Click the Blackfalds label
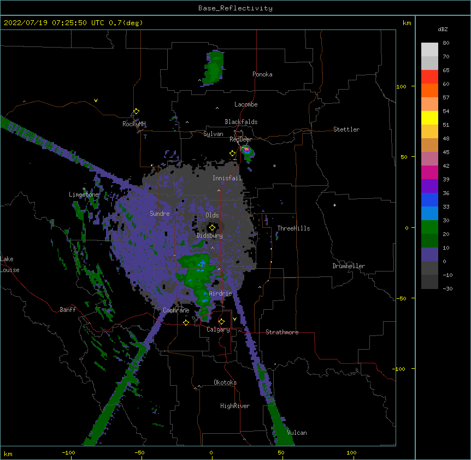This screenshot has width=471, height=460. pyautogui.click(x=241, y=122)
